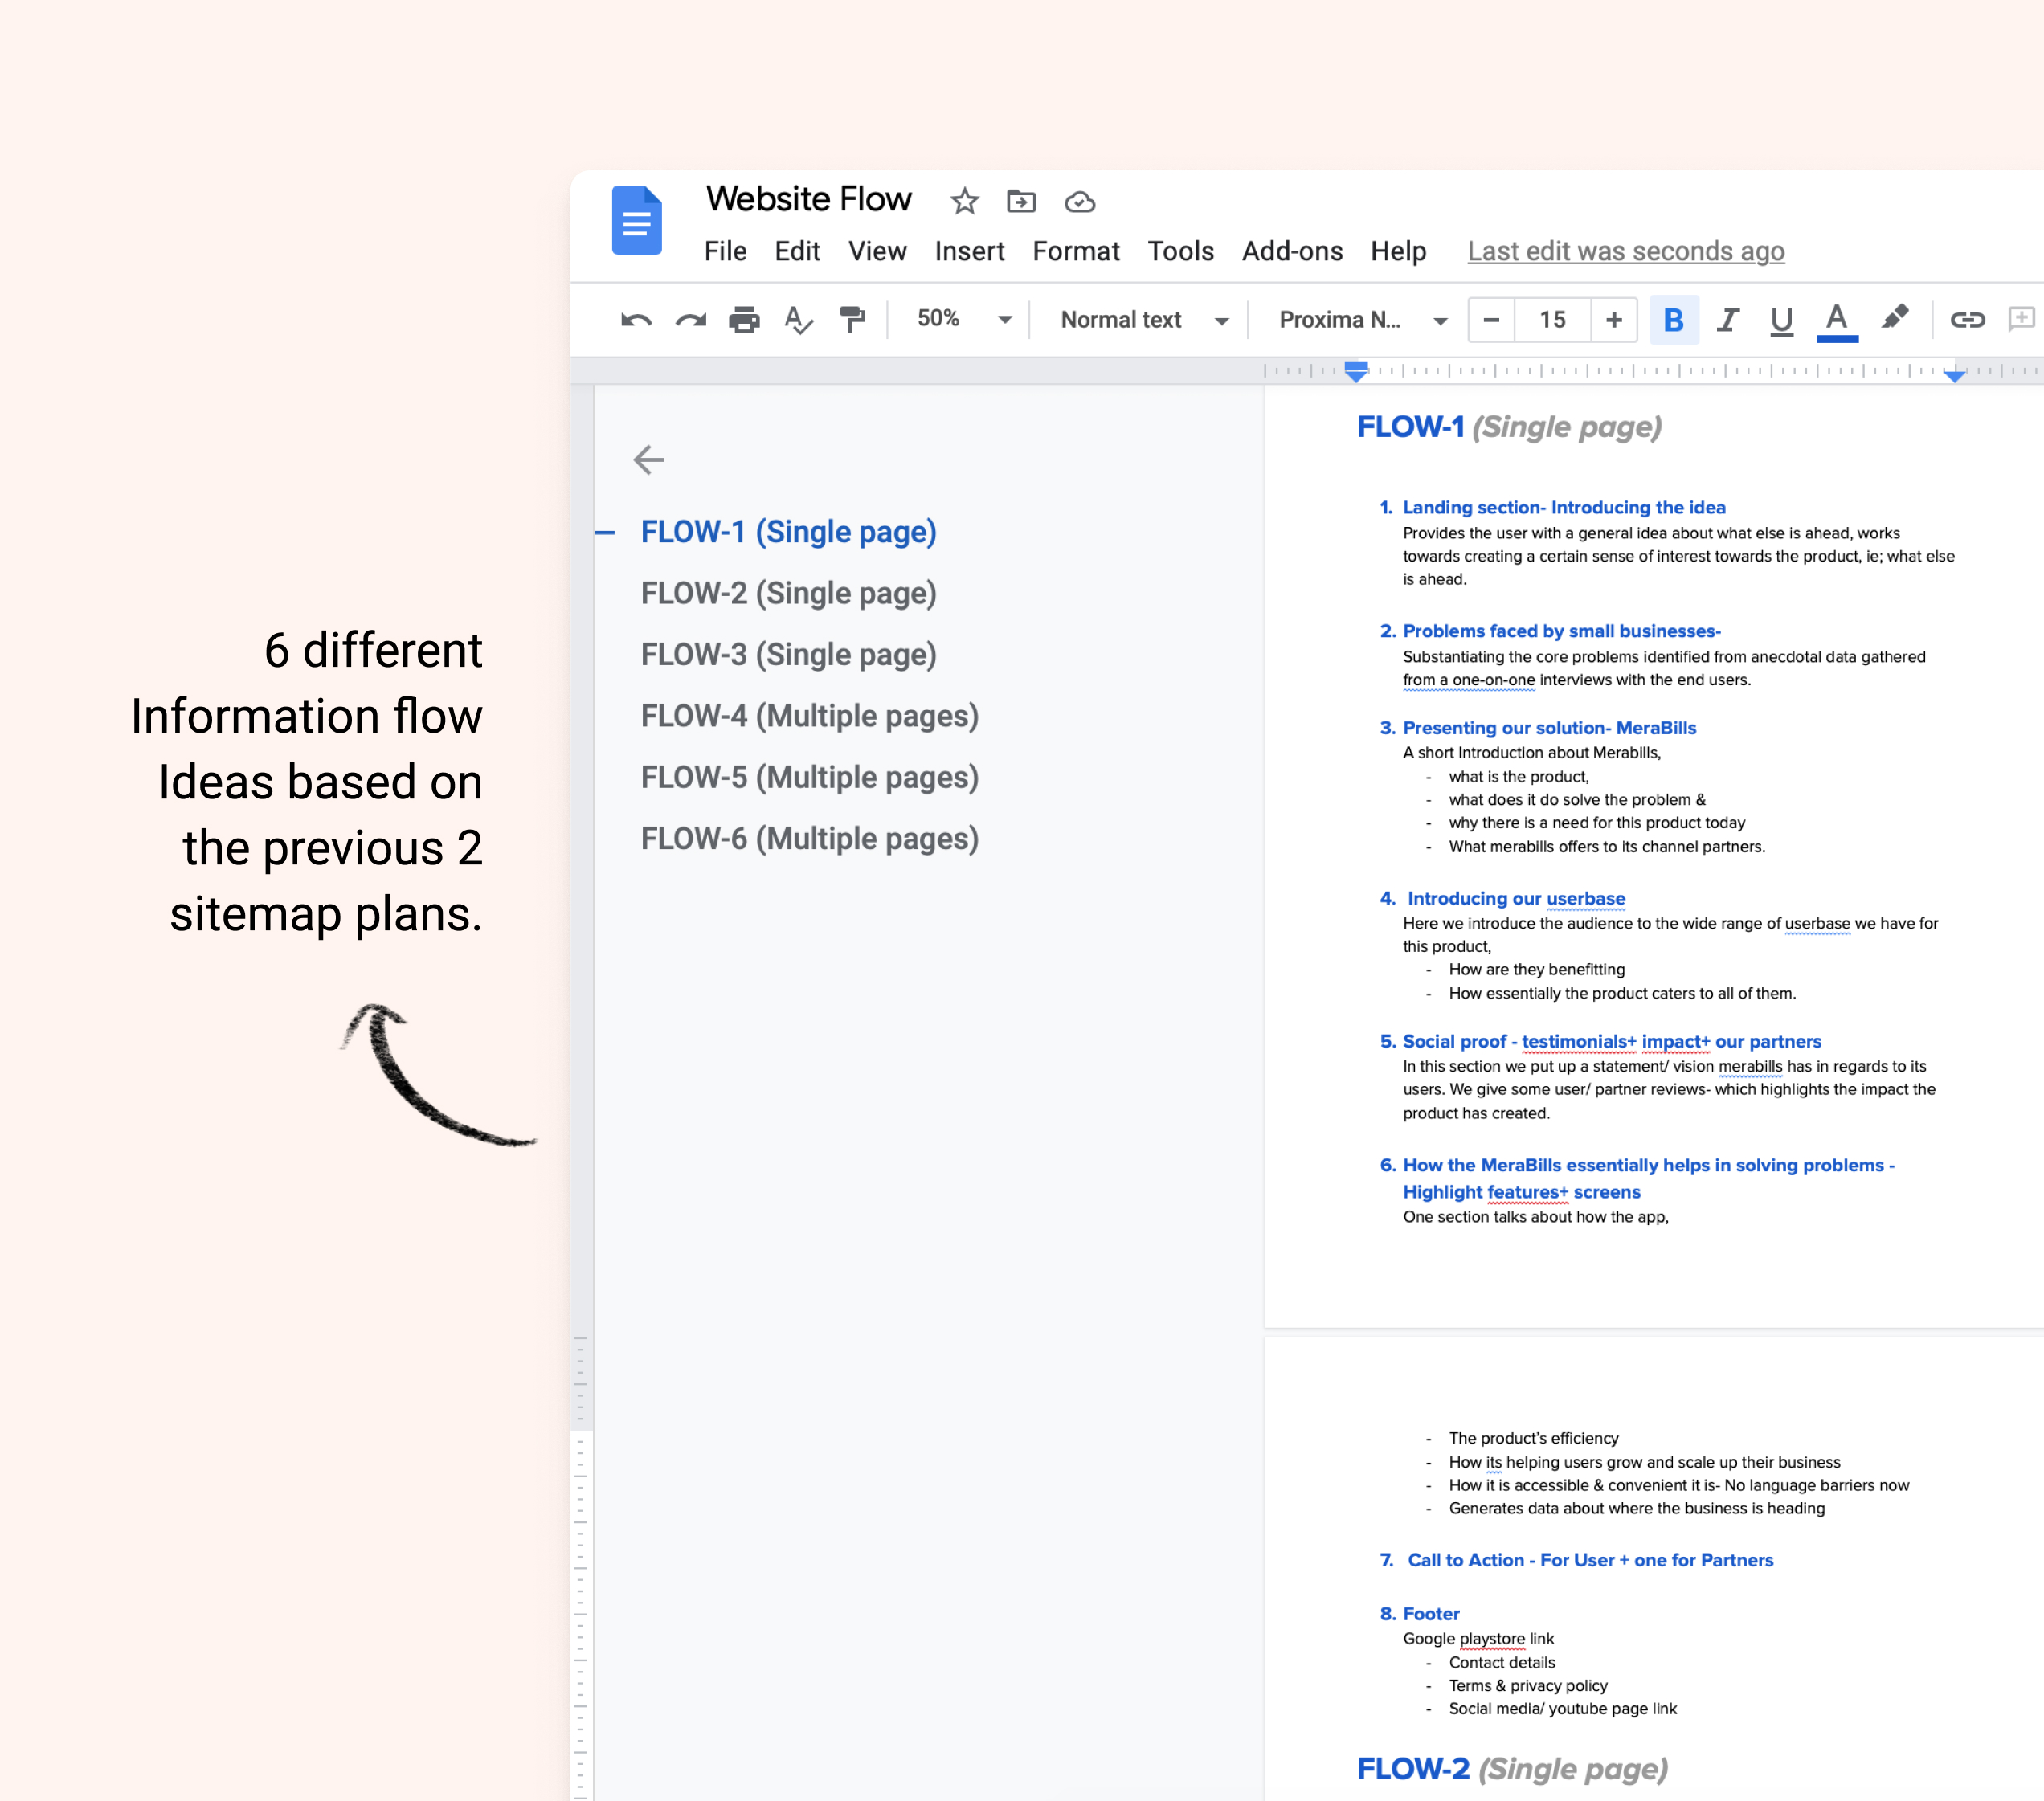Click the 'Problems faced by small businesses-' heading
This screenshot has height=1801, width=2044.
pyautogui.click(x=1561, y=631)
